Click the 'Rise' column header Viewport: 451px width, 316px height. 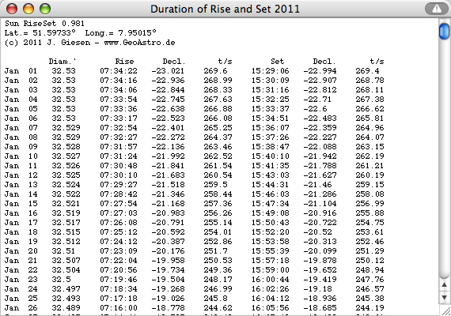[x=124, y=62]
